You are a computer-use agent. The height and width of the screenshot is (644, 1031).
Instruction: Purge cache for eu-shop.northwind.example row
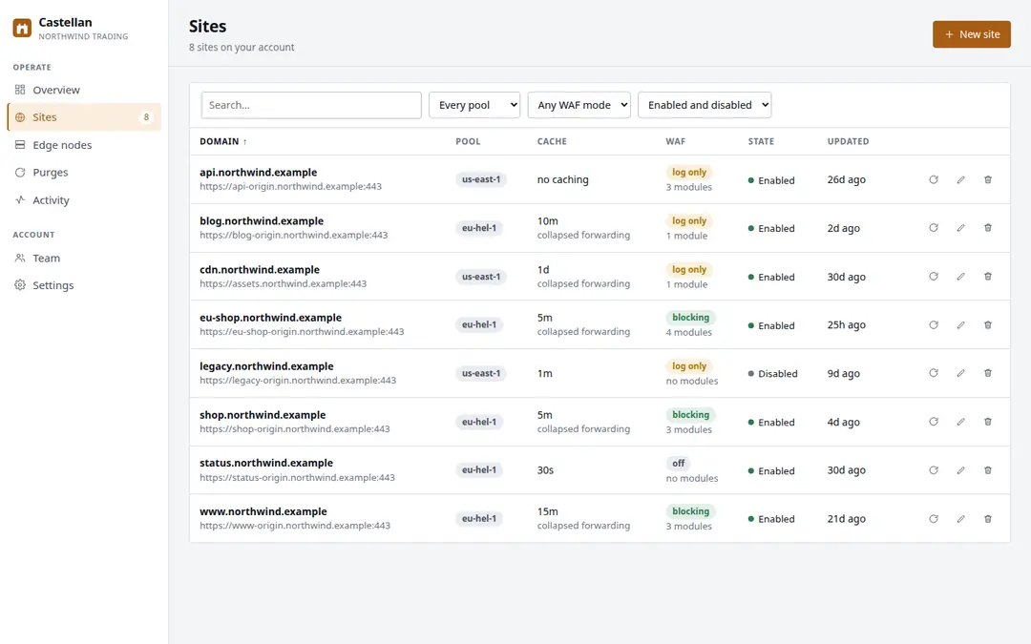click(933, 324)
